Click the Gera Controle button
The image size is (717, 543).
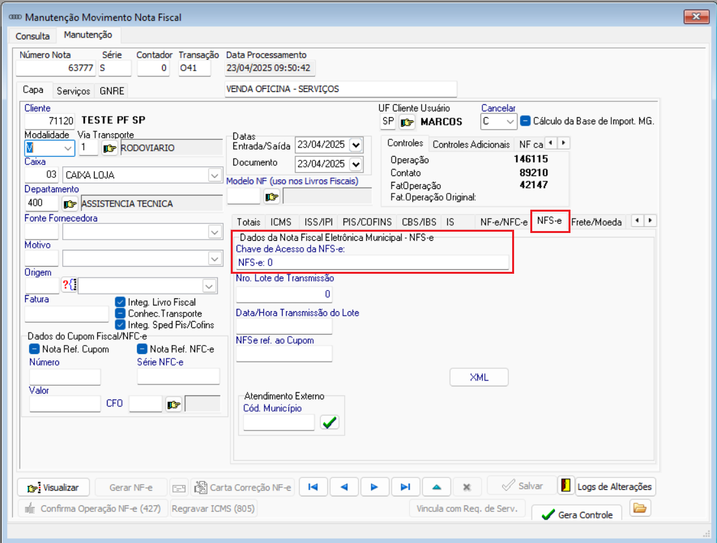coord(576,513)
